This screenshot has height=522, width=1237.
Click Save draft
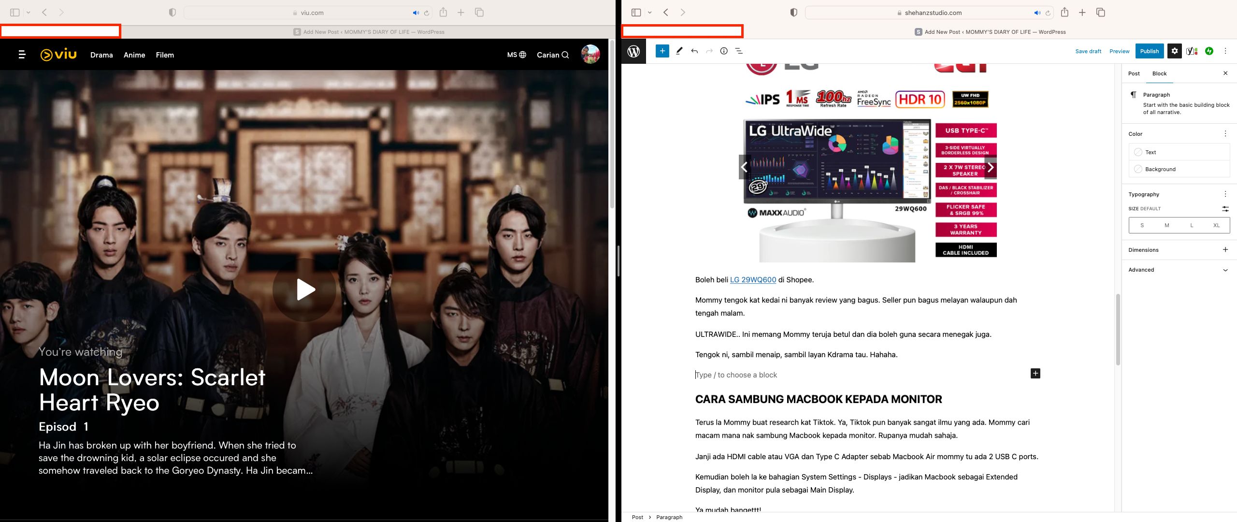pos(1088,51)
